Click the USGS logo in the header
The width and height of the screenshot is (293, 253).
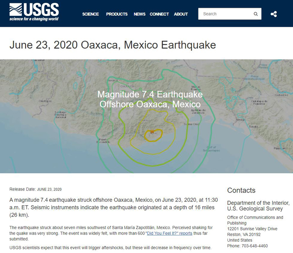pyautogui.click(x=34, y=12)
